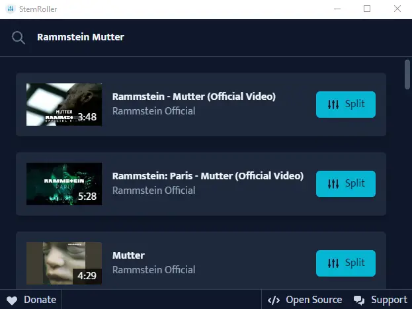Image resolution: width=412 pixels, height=309 pixels.
Task: Click Rammstein Official under the Paris result
Action: [153, 191]
